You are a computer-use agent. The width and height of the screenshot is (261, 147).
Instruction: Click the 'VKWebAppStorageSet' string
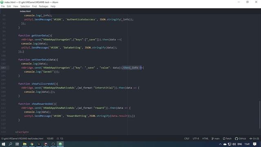click(57, 68)
